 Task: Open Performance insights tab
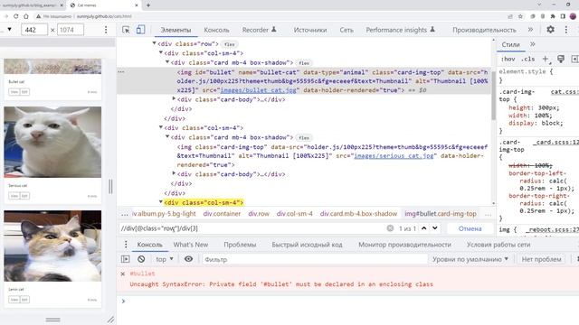pos(400,30)
